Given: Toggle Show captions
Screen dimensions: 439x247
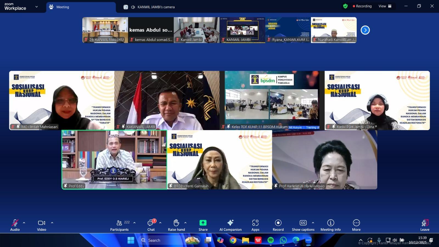Looking at the screenshot, I should (x=303, y=225).
